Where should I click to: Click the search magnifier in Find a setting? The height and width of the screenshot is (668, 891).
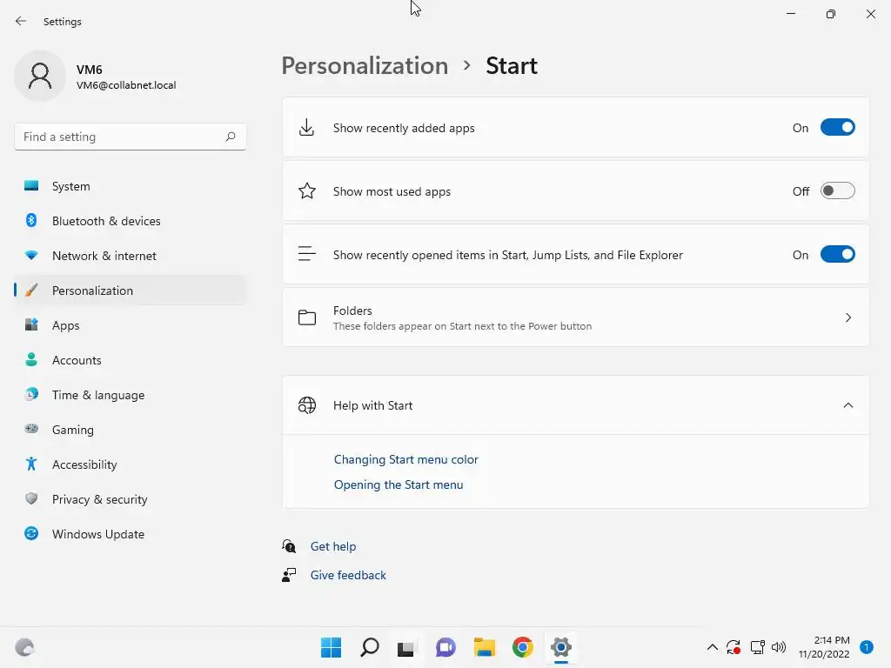(231, 137)
